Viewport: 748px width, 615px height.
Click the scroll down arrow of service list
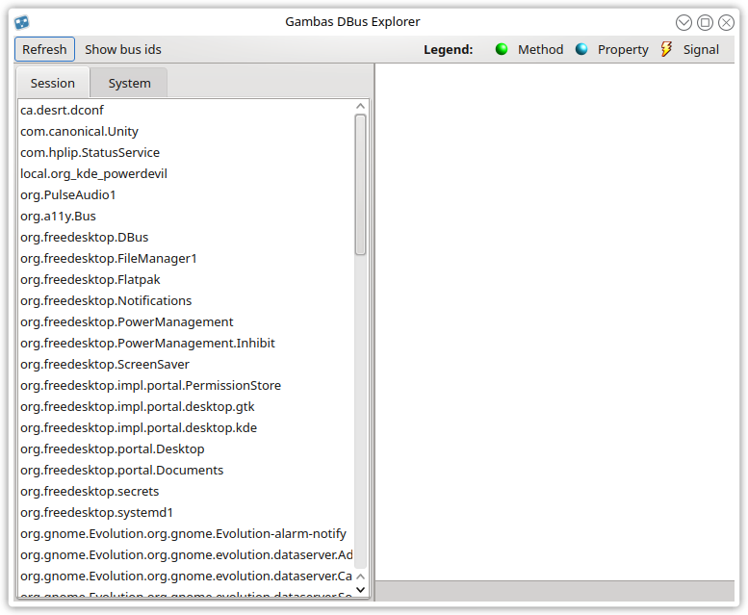[x=361, y=590]
